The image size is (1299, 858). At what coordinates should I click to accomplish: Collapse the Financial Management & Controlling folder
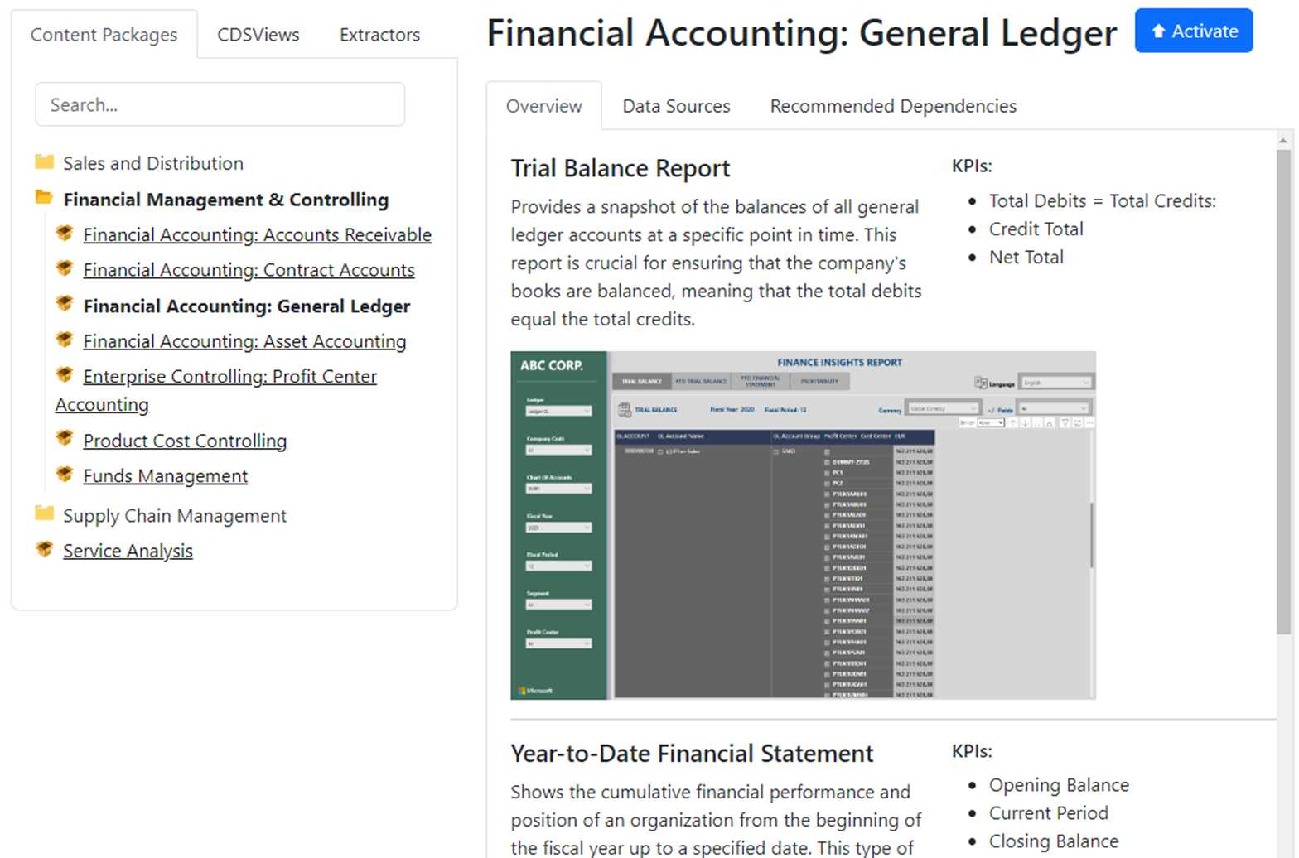pos(226,200)
